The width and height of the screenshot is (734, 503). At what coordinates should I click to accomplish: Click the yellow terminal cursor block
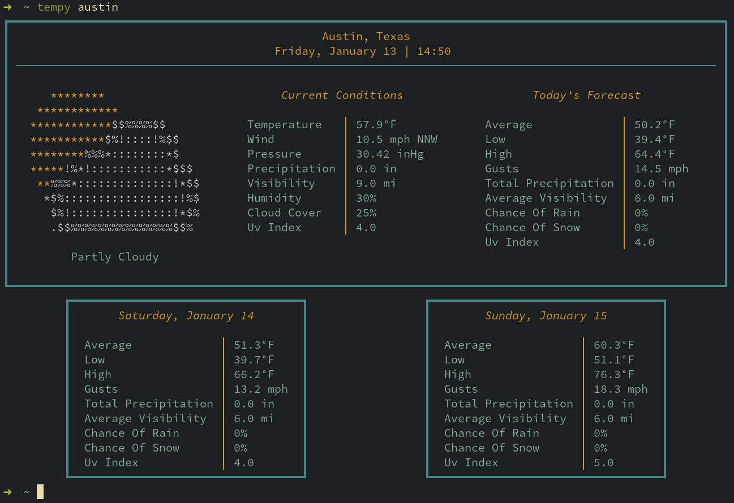pyautogui.click(x=40, y=491)
